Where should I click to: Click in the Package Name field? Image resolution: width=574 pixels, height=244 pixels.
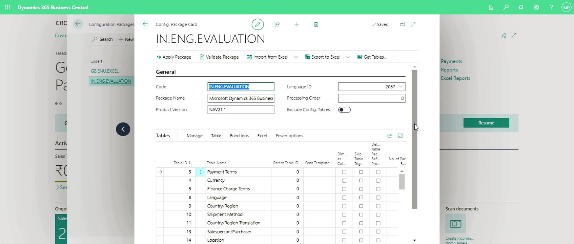tap(241, 98)
